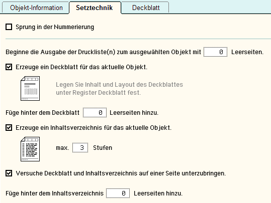Focus the Leerseiten field for Druckliste start
271x203 pixels.
click(x=215, y=52)
